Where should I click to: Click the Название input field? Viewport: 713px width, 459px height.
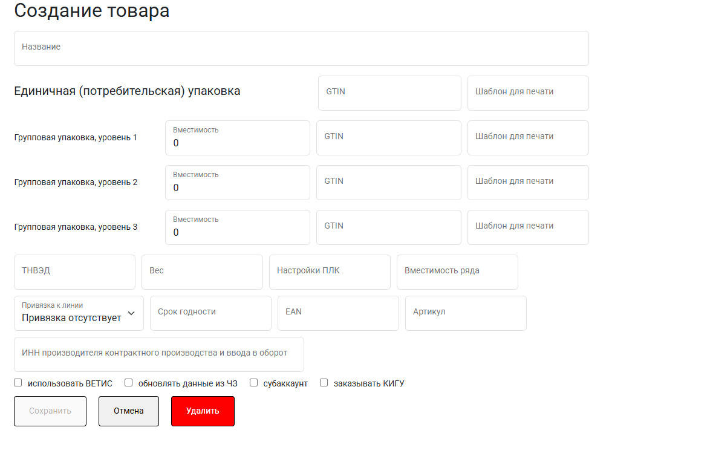pos(301,48)
